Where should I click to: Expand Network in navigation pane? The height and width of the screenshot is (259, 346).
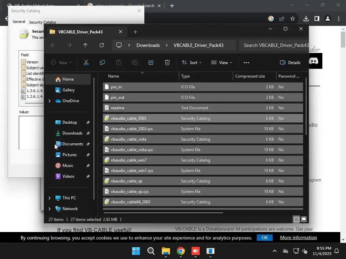pyautogui.click(x=49, y=209)
